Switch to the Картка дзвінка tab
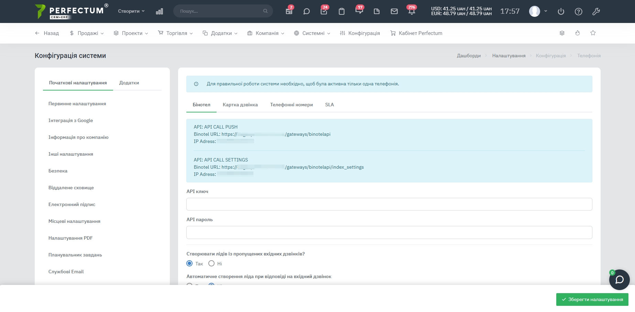 point(240,105)
